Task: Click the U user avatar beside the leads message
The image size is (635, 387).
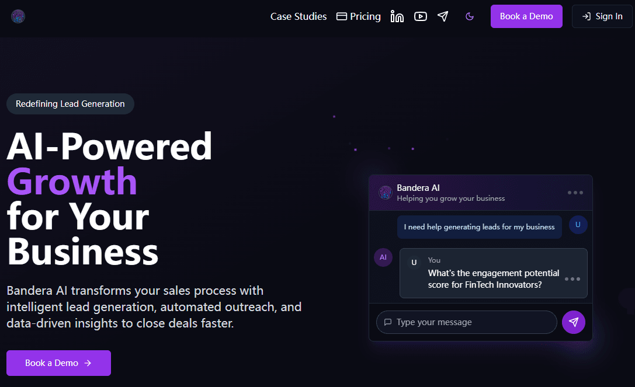Action: (578, 225)
